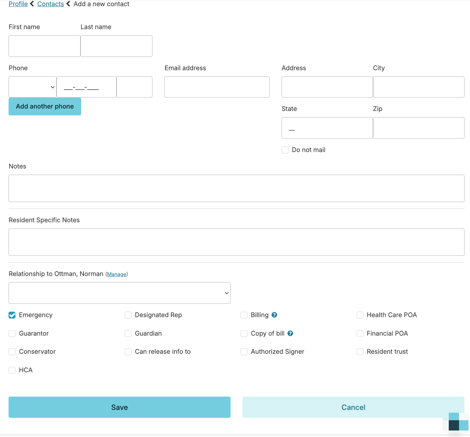This screenshot has width=470, height=437.
Task: Click the Add another phone button
Action: point(45,107)
